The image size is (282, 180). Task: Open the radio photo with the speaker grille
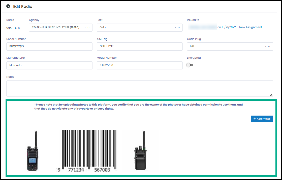(x=141, y=151)
